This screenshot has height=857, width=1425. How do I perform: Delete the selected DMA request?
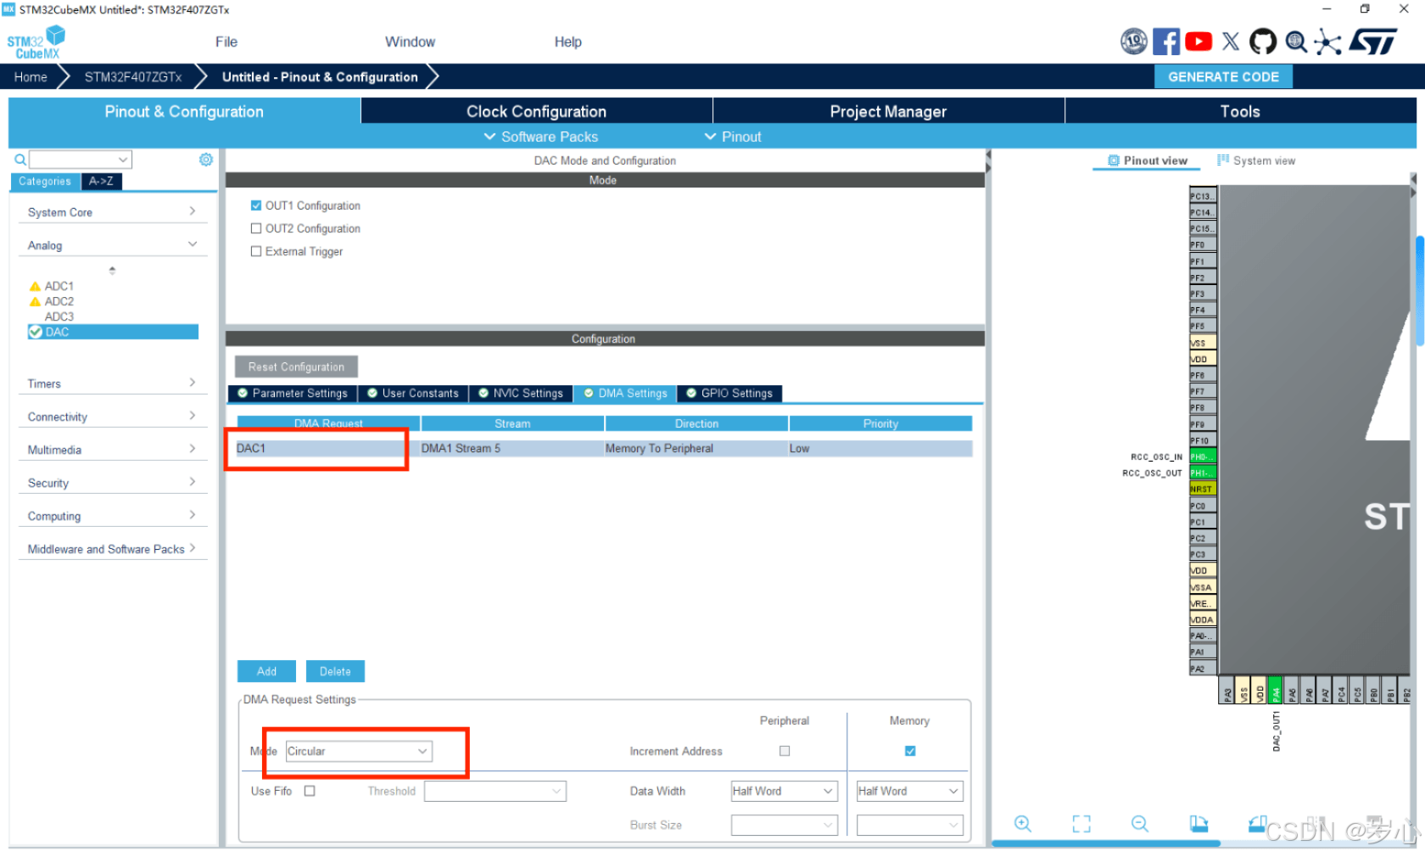(x=335, y=671)
